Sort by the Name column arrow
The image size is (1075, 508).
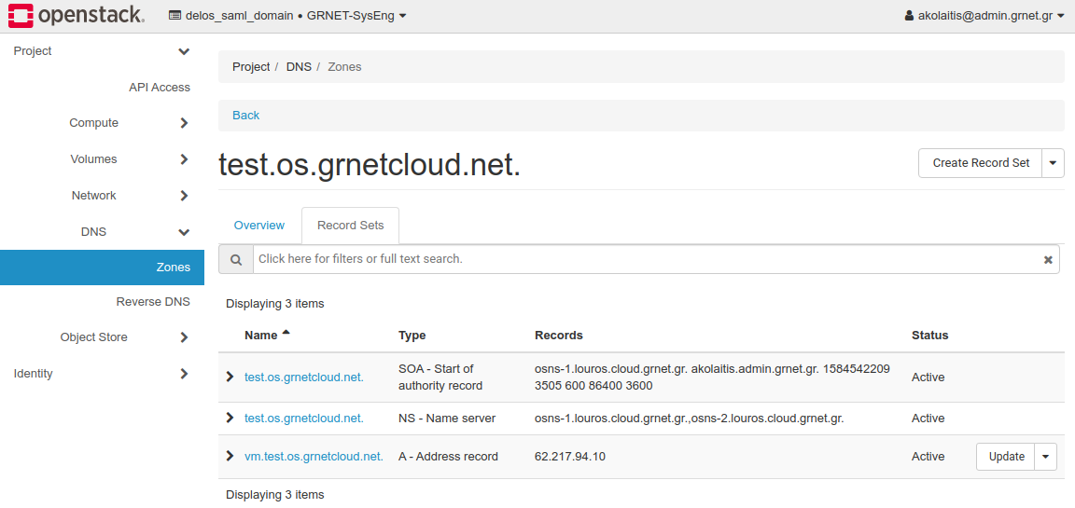(286, 333)
